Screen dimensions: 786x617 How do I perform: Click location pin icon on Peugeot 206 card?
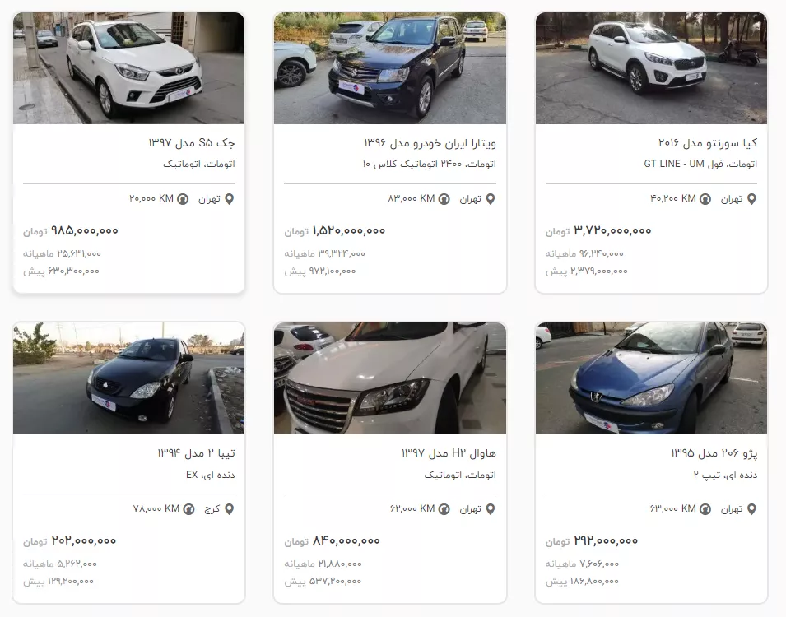tap(752, 509)
